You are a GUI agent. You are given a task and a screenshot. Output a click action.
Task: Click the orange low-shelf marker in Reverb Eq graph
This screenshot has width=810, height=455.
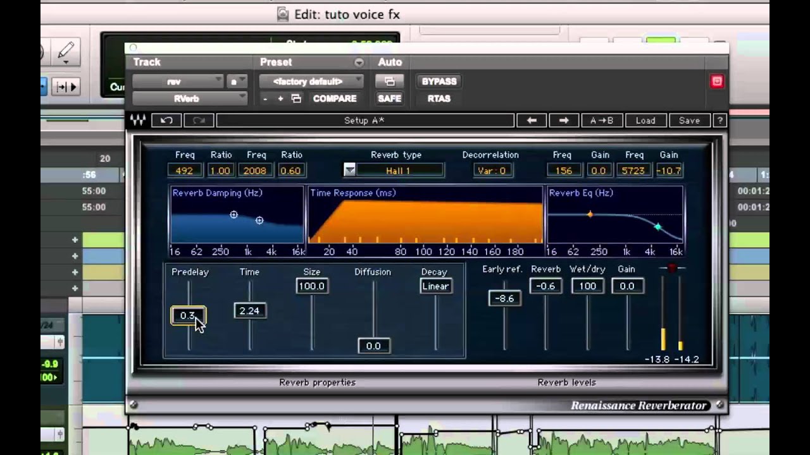pyautogui.click(x=590, y=215)
